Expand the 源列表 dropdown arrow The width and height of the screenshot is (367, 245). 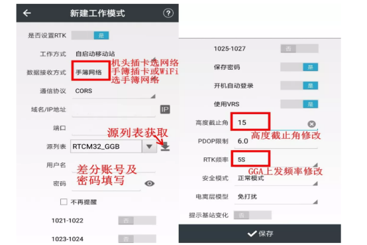[x=149, y=147]
